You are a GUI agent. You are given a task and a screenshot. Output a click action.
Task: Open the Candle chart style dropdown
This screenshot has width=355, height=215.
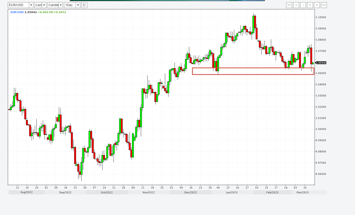click(55, 5)
